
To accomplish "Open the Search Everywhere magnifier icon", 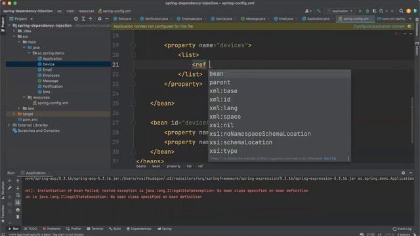I will pyautogui.click(x=401, y=11).
